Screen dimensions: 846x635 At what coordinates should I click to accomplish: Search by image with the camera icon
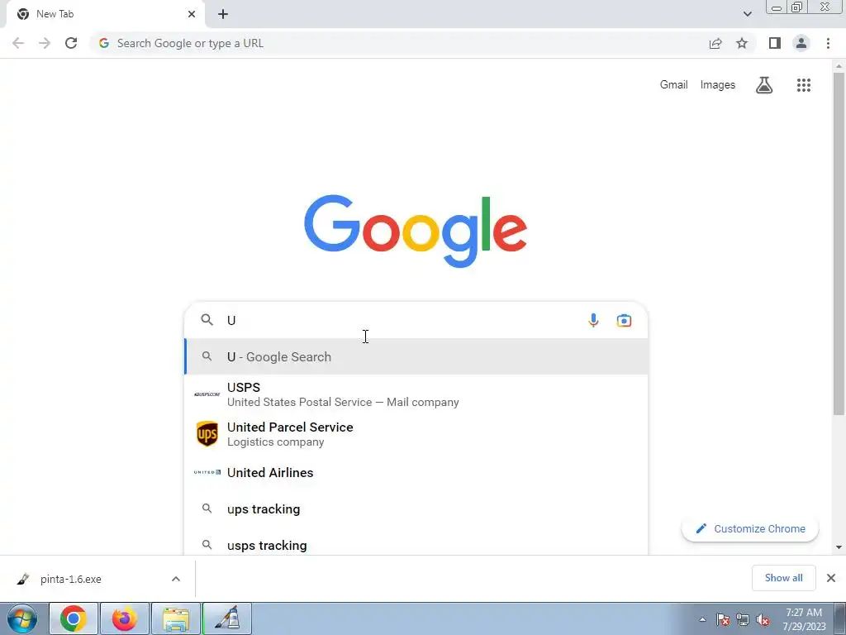click(x=624, y=320)
